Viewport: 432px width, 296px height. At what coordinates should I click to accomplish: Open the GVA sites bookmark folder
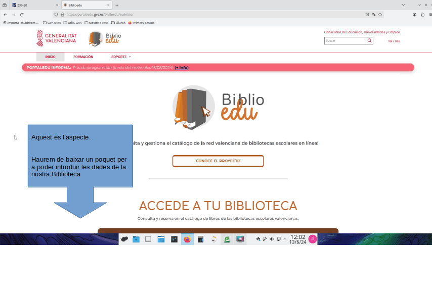(x=52, y=23)
